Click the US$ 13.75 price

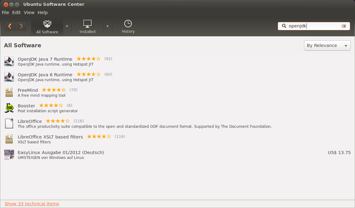click(339, 152)
